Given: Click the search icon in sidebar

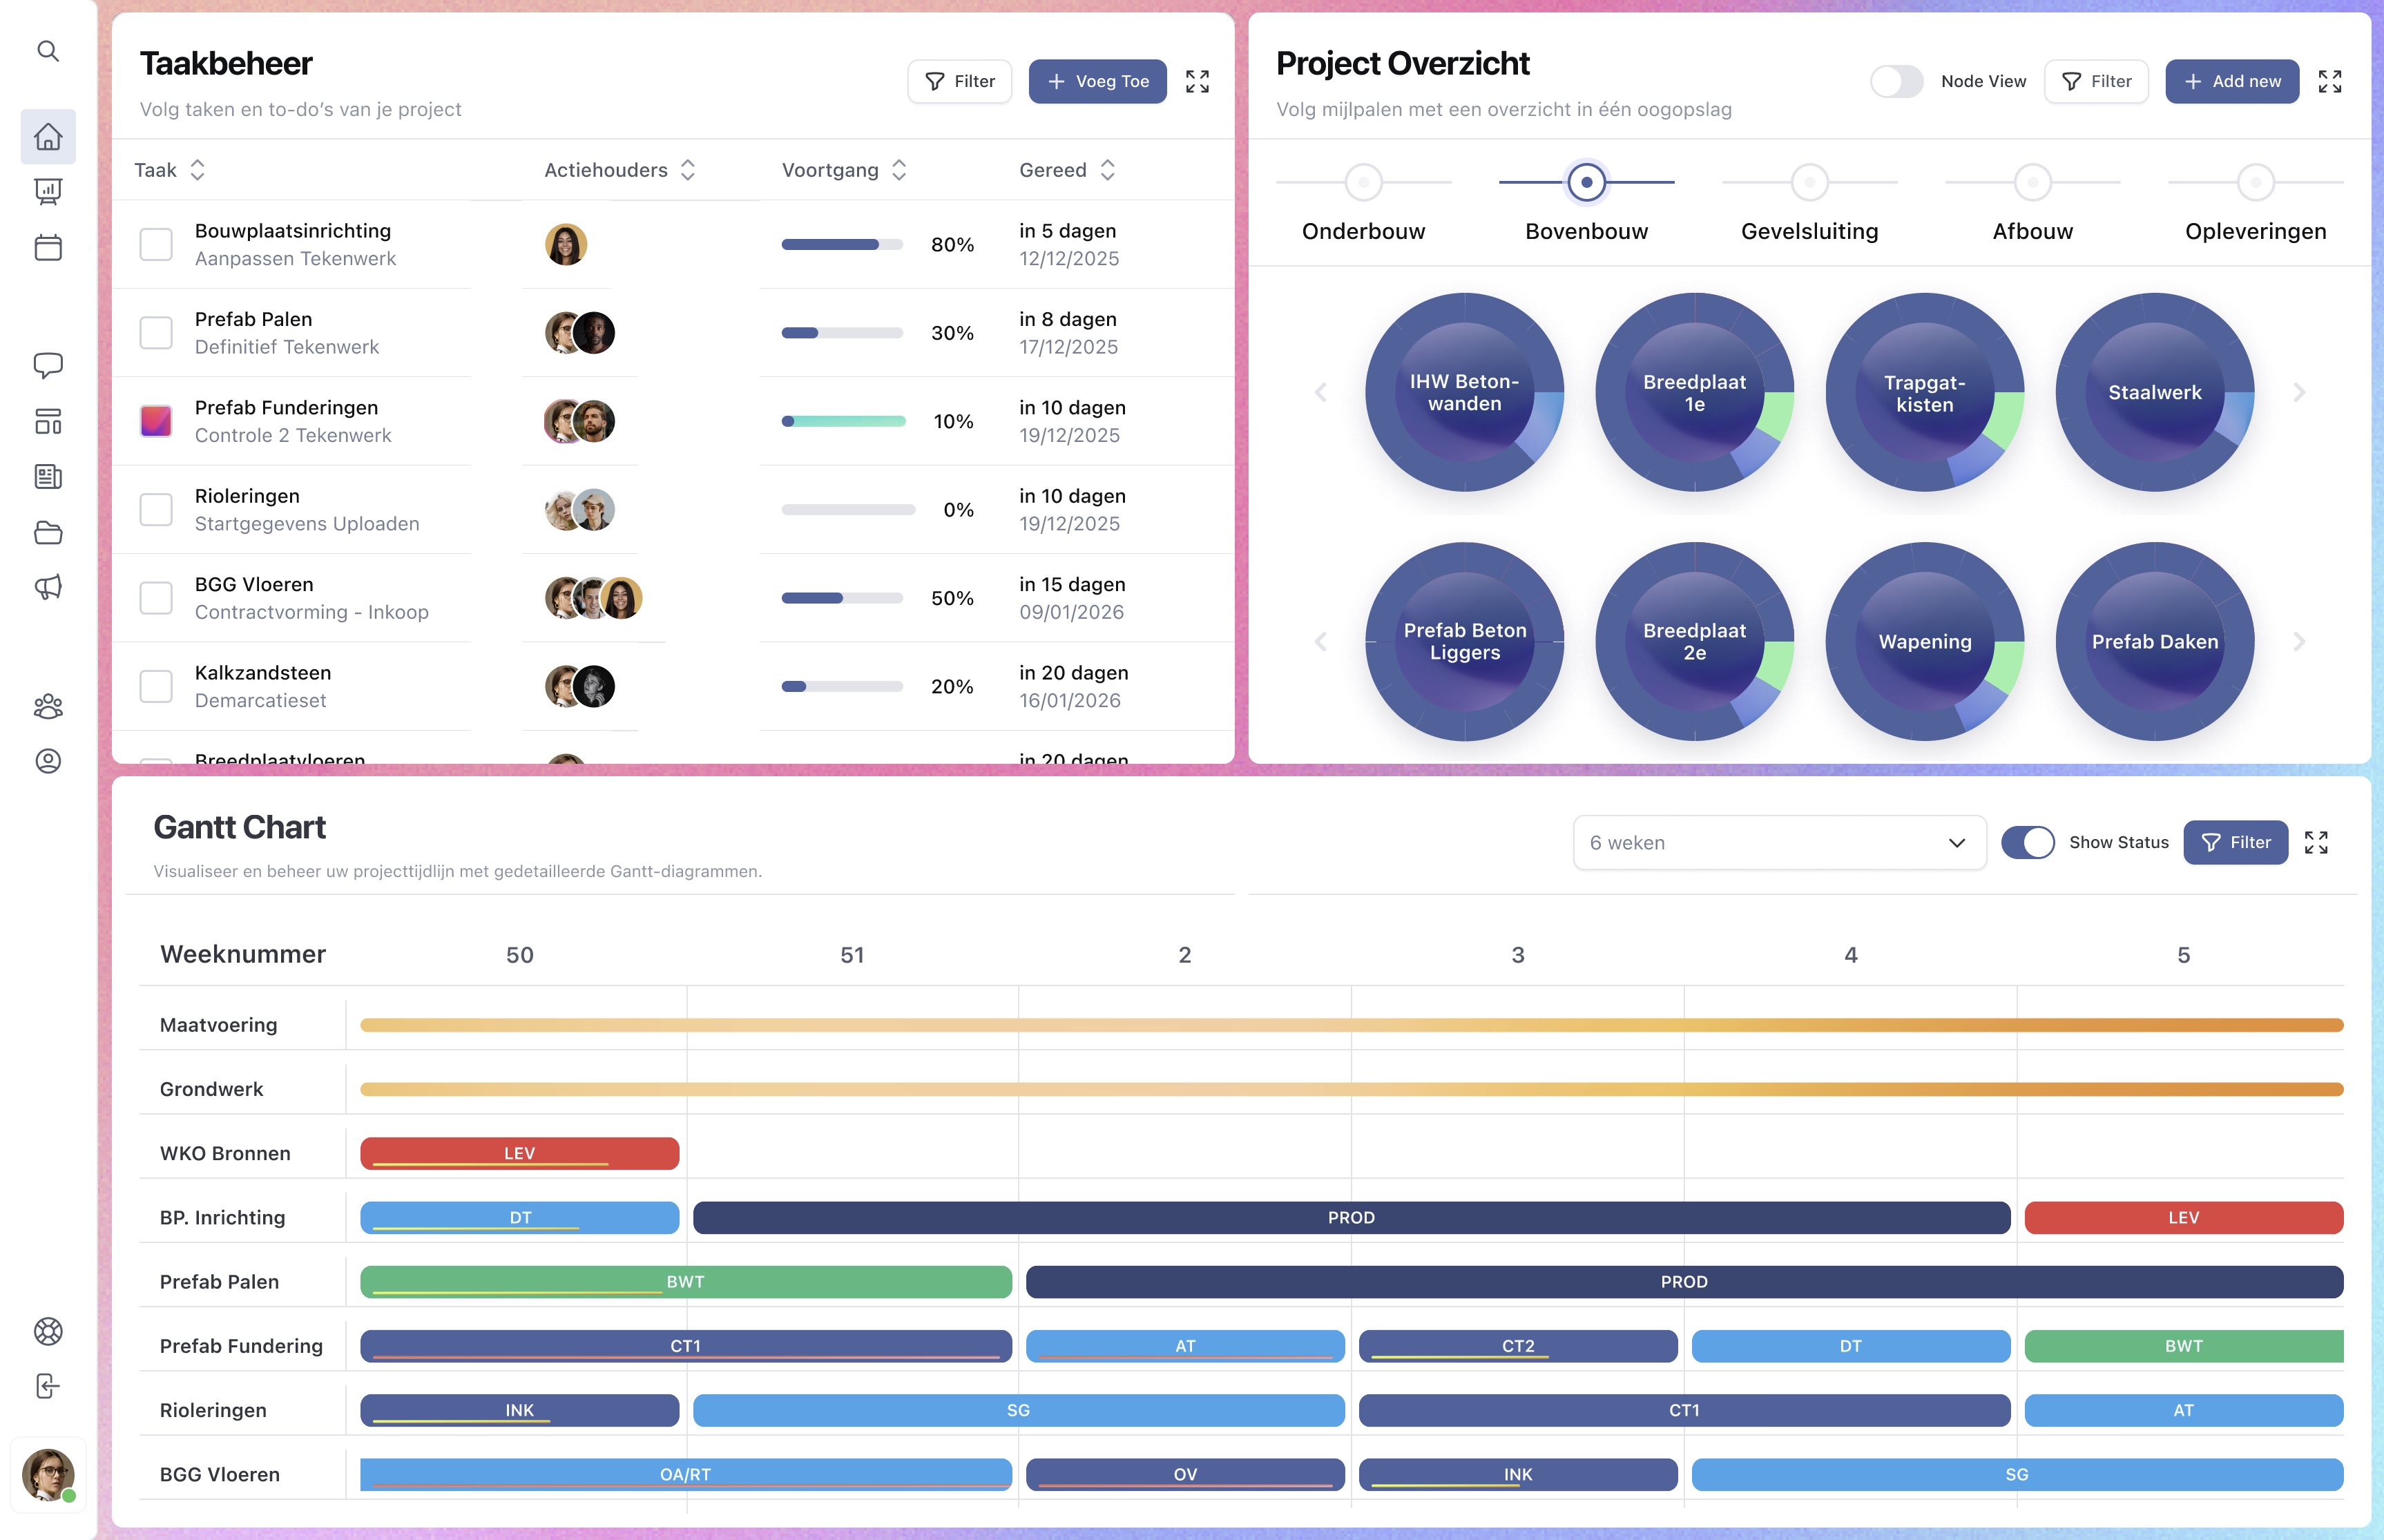Looking at the screenshot, I should 48,51.
